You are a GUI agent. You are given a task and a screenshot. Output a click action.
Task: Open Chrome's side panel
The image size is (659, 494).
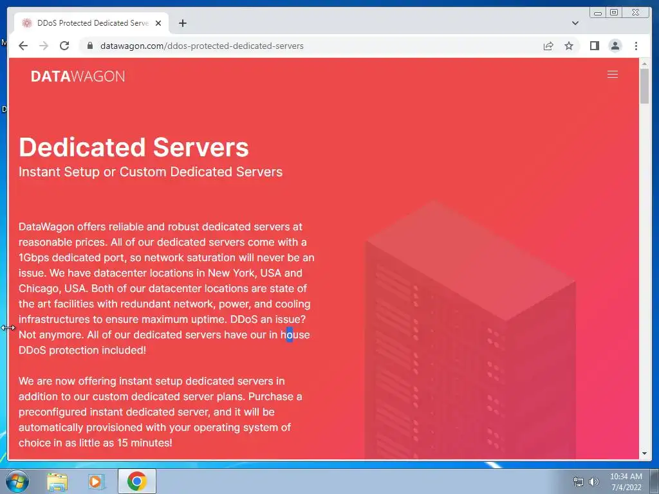click(594, 46)
